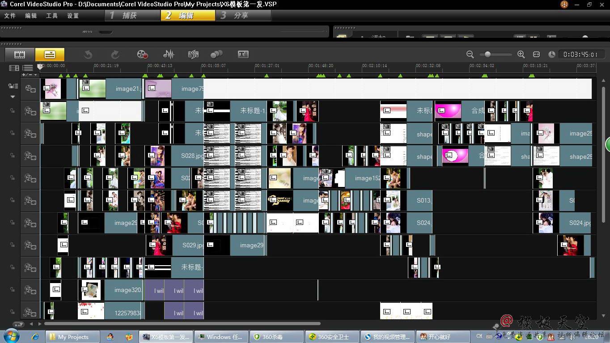Click the chapter/cue list icon beside ruler
This screenshot has width=610, height=343.
coord(28,68)
